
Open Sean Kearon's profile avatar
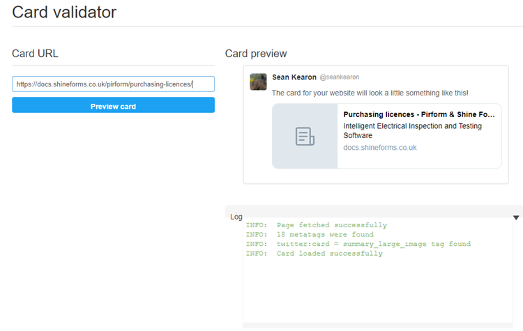click(258, 82)
